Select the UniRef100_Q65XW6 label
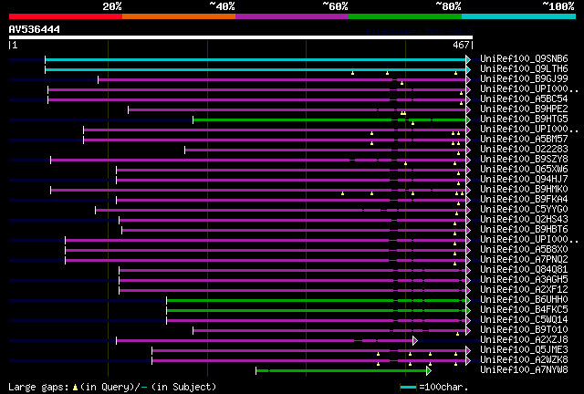Image resolution: width=584 pixels, height=394 pixels. [x=524, y=170]
